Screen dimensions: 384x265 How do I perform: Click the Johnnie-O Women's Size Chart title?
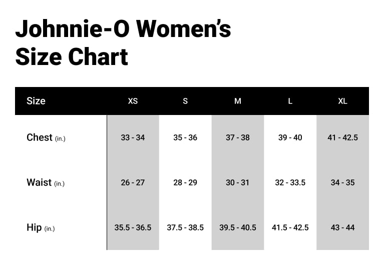(123, 42)
